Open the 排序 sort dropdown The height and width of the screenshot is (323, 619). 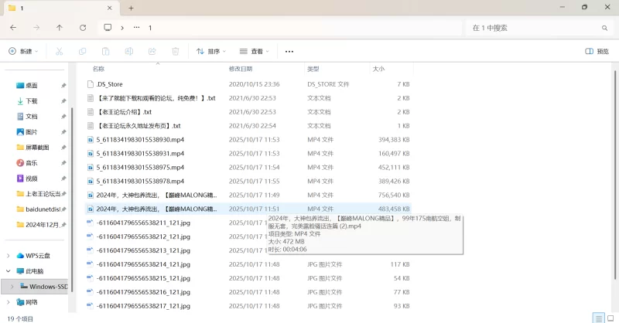click(211, 51)
